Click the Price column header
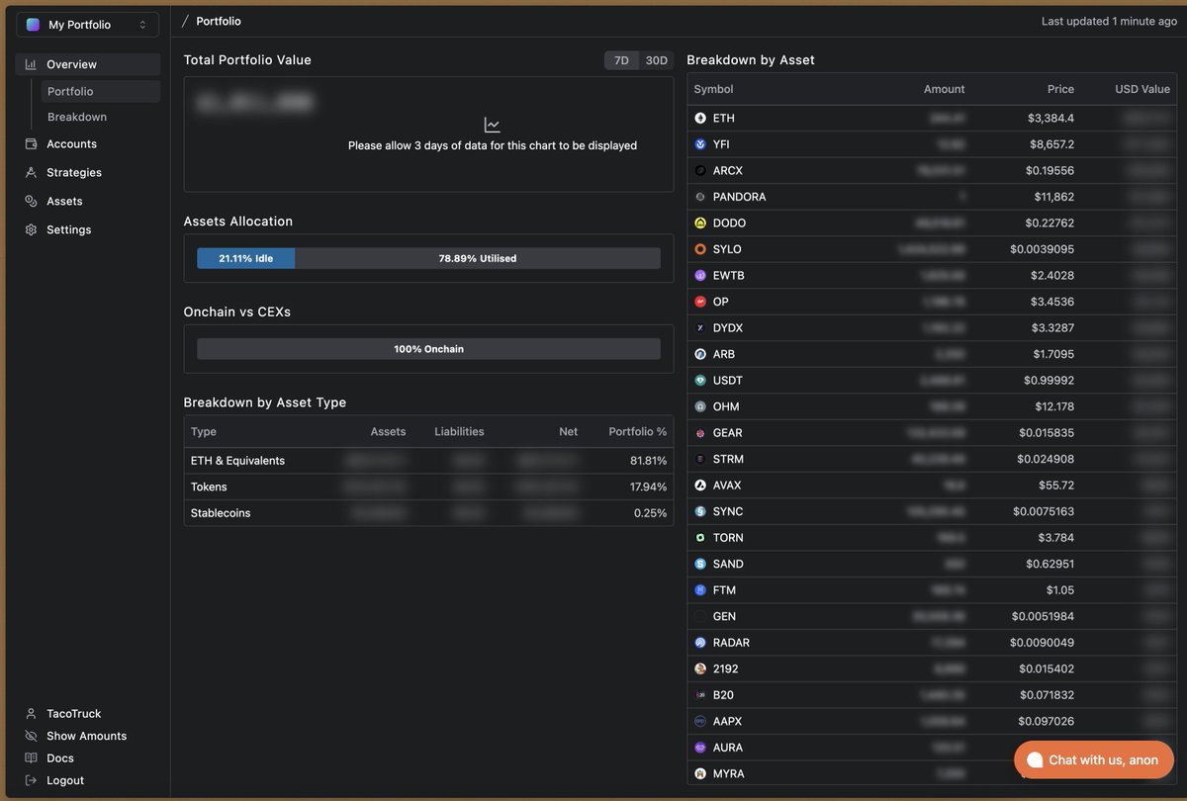Image resolution: width=1187 pixels, height=801 pixels. (1060, 89)
